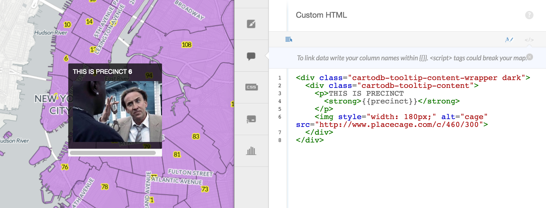Screen dimensions: 546x208
Task: Click the {{precinct}} code line
Action: pyautogui.click(x=392, y=101)
